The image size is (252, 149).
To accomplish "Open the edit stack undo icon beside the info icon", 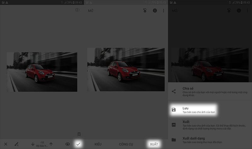I will [x=145, y=11].
